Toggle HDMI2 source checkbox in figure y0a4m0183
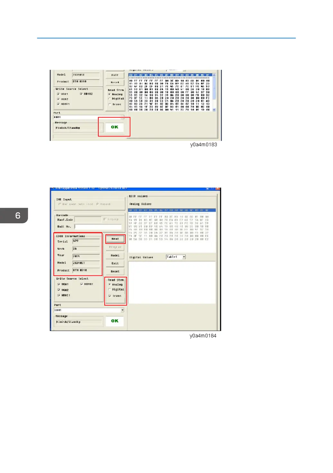 [81, 94]
